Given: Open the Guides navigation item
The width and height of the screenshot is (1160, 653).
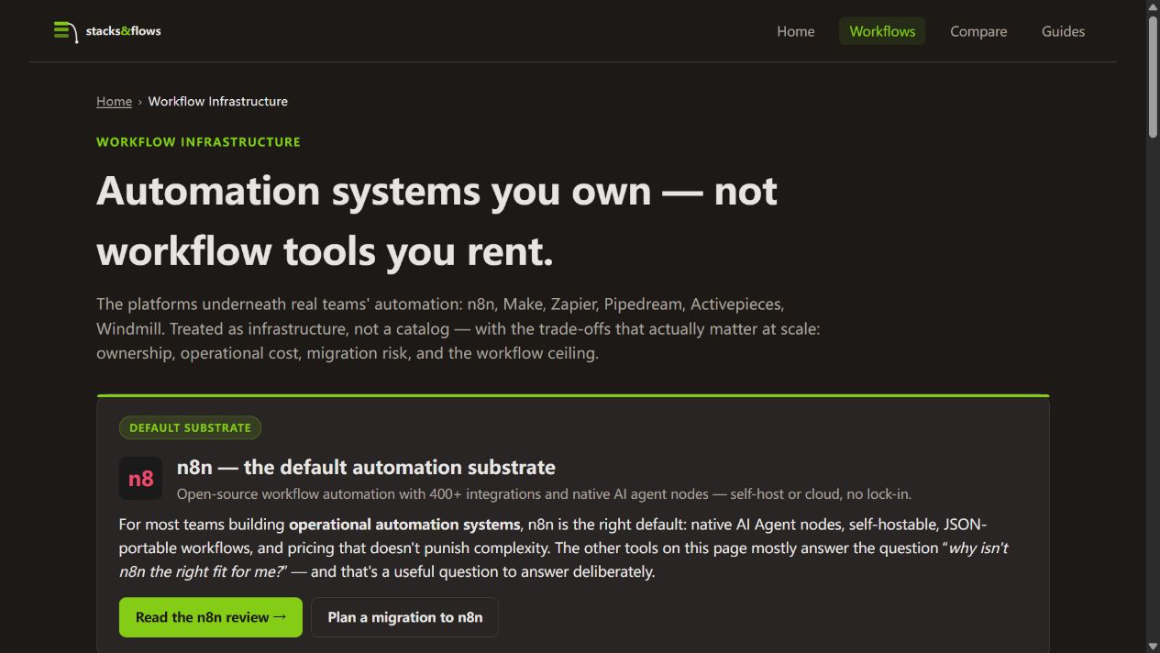Looking at the screenshot, I should 1063,31.
